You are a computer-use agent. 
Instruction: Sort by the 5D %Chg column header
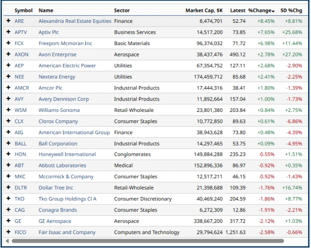(x=291, y=10)
